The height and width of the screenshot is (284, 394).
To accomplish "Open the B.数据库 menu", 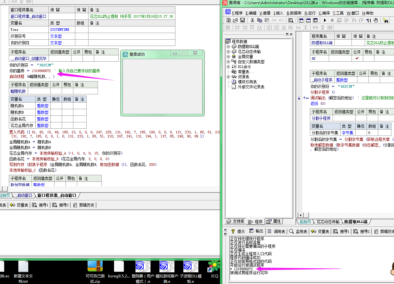I will (294, 13).
